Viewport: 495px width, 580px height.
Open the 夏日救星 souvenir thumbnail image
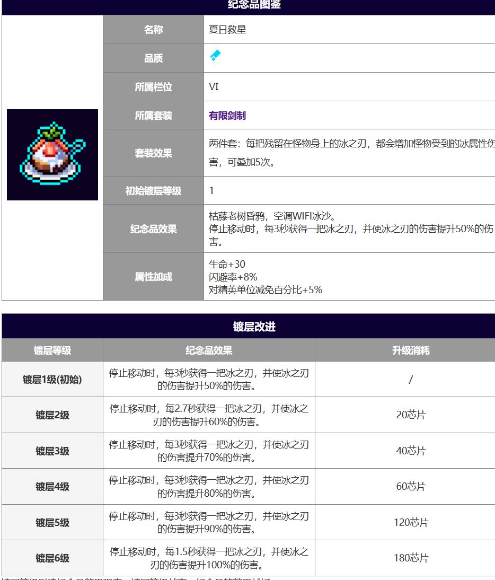click(x=52, y=155)
